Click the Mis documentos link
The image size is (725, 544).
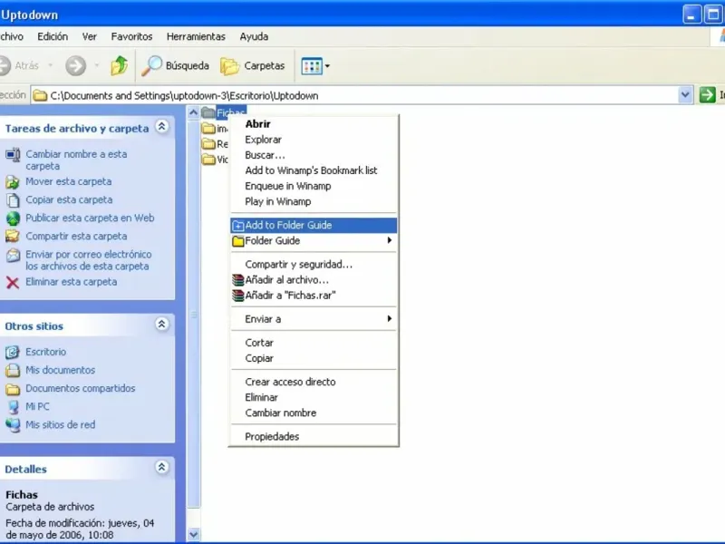[x=60, y=370]
